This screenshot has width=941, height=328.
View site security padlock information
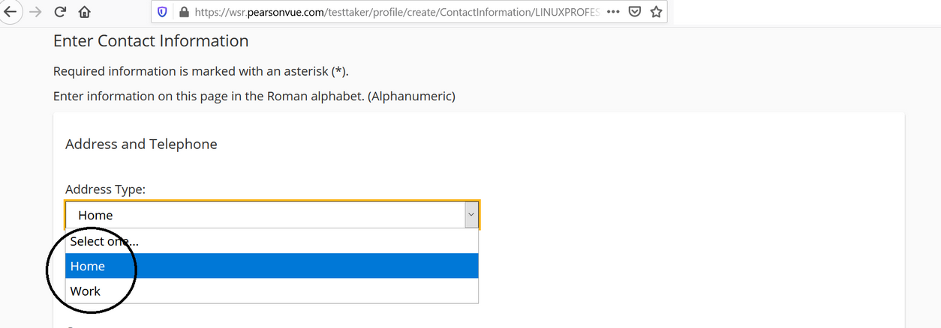[x=183, y=12]
